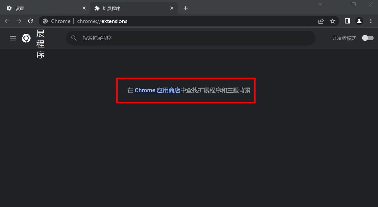This screenshot has width=378, height=207.
Task: Close the 设置 tab
Action: (x=84, y=8)
